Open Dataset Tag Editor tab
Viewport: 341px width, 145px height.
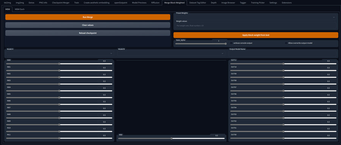point(198,3)
